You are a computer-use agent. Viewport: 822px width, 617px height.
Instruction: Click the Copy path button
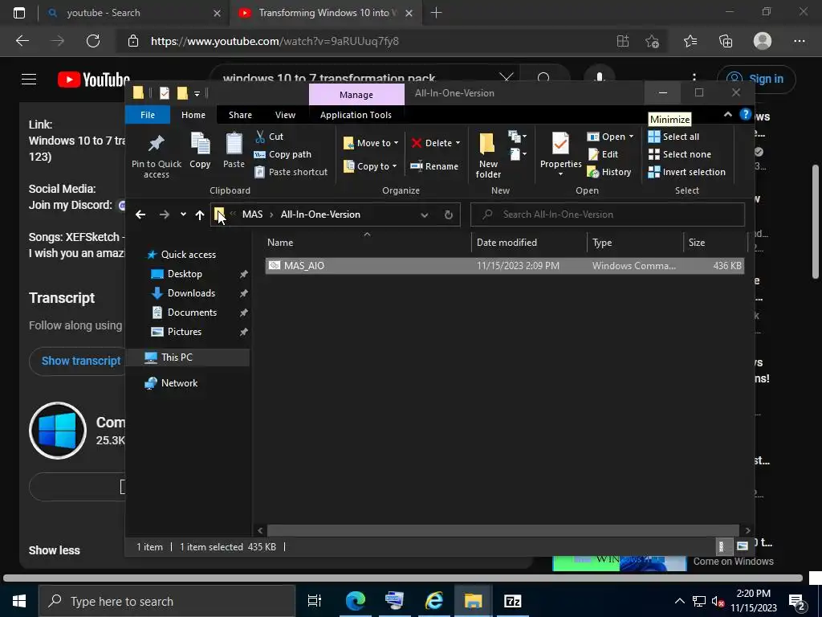click(x=283, y=154)
